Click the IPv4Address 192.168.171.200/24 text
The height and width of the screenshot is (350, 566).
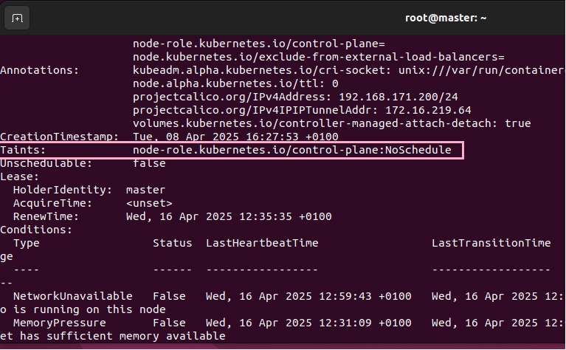click(x=398, y=97)
